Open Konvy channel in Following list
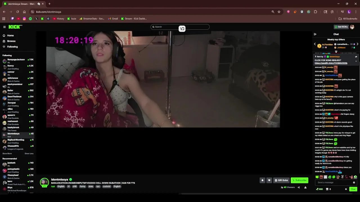 tap(18, 67)
